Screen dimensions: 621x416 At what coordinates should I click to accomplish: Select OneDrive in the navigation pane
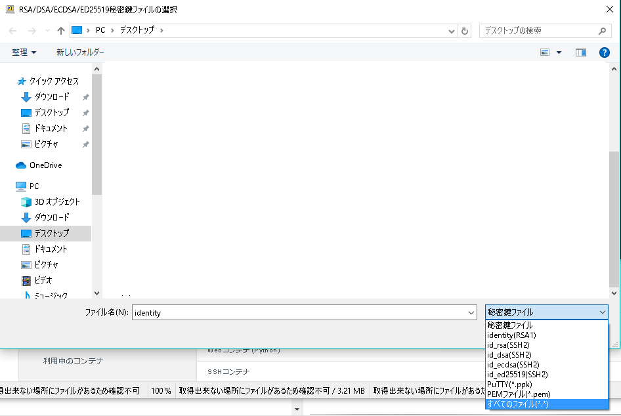tap(39, 165)
